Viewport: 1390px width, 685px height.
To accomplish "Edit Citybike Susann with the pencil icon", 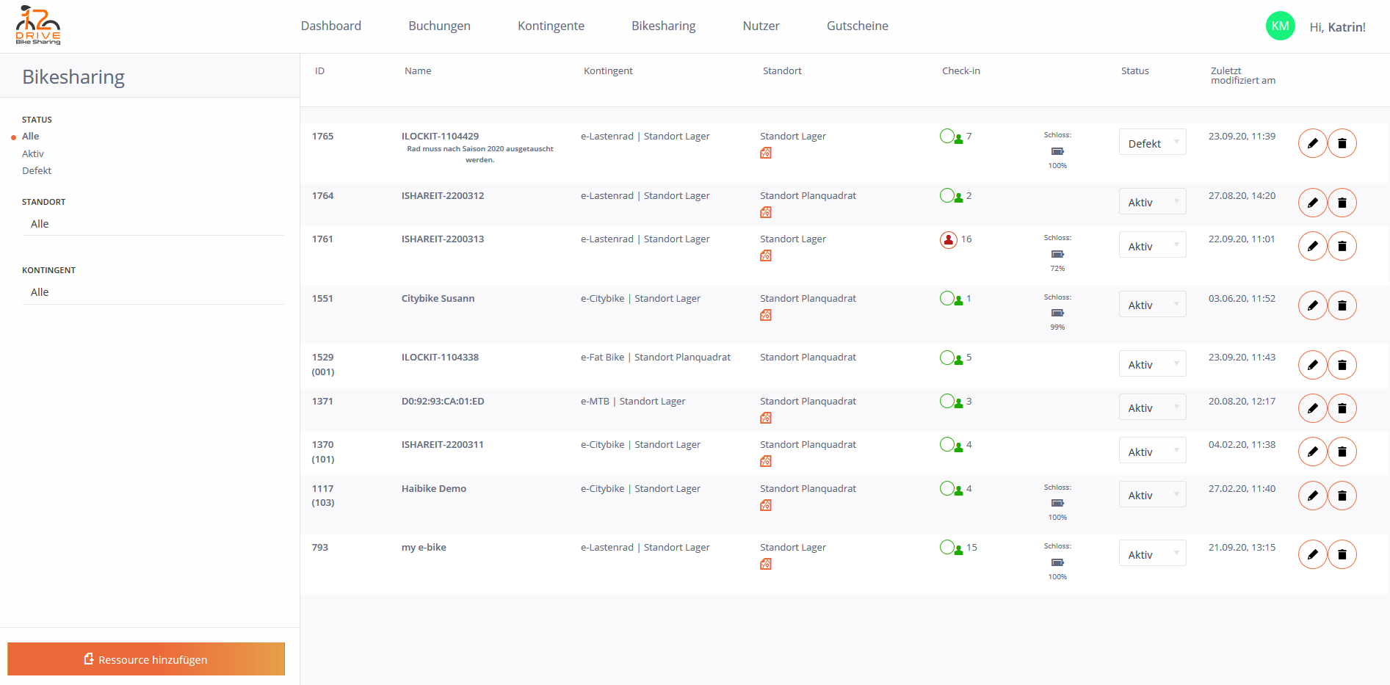I will (1312, 305).
